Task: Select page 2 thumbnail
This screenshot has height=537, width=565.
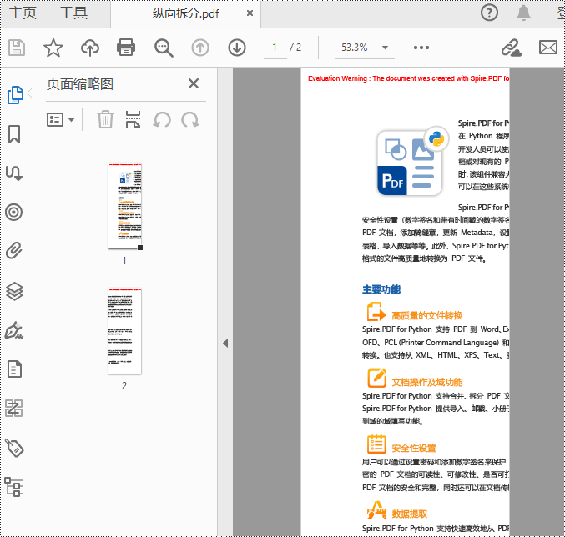Action: click(124, 331)
